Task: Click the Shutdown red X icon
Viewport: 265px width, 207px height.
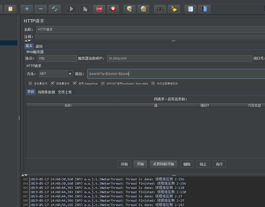Action: tap(113, 9)
